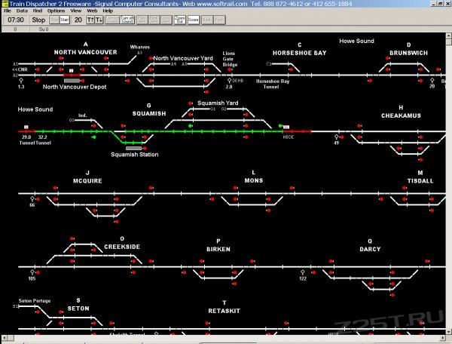Expand the View menu
Image resolution: width=452 pixels, height=344 pixels.
(x=76, y=11)
